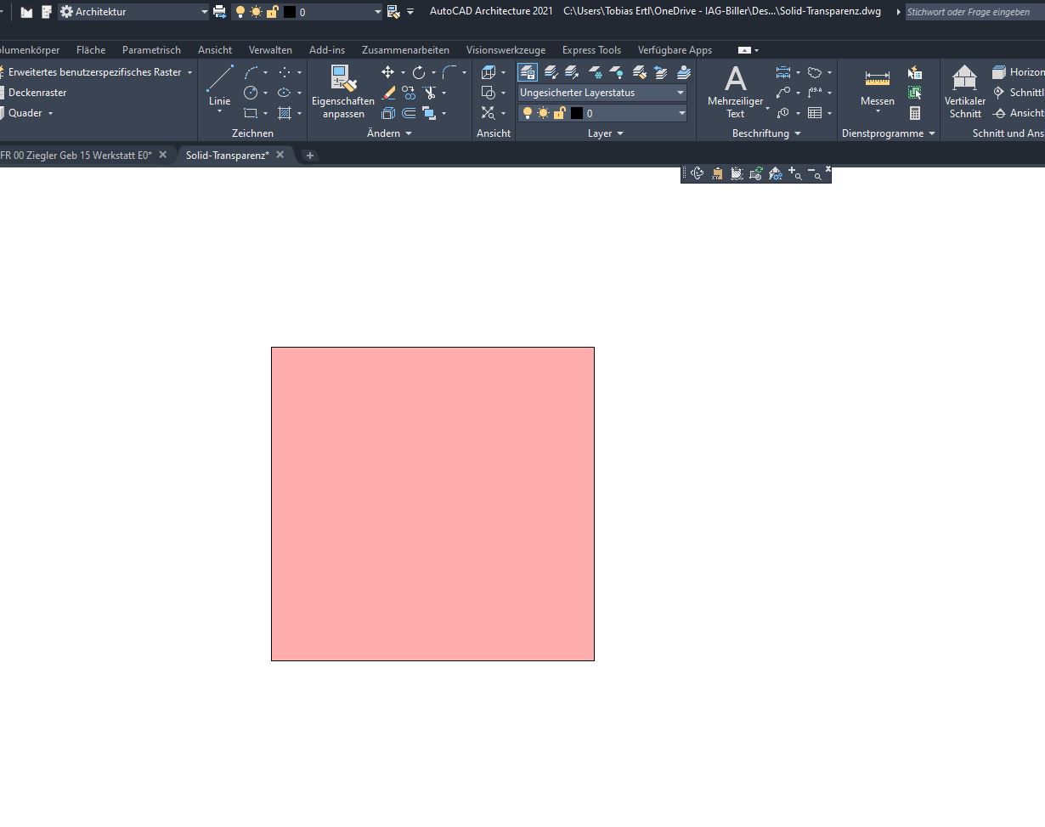Select the Linie drawing tool
Image resolution: width=1045 pixels, height=827 pixels.
[219, 85]
